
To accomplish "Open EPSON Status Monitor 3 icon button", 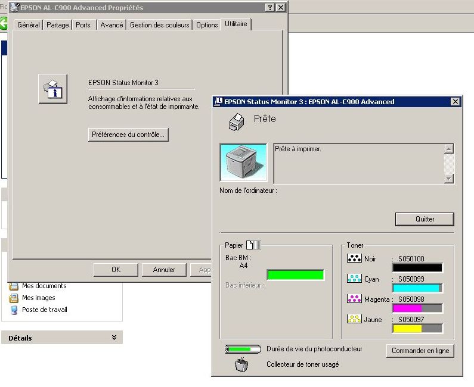I will pyautogui.click(x=53, y=89).
